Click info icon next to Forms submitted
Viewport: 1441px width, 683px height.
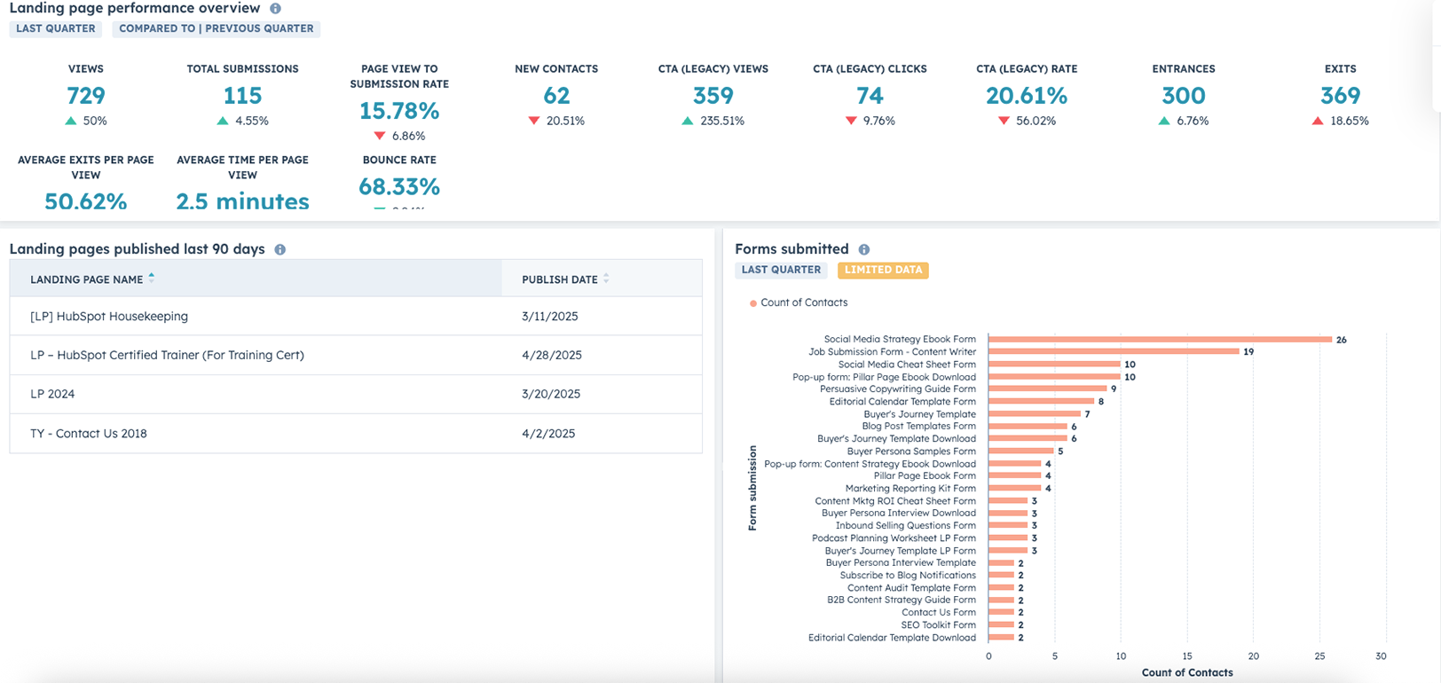(863, 250)
